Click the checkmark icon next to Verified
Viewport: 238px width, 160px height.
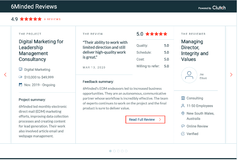pyautogui.click(x=183, y=134)
